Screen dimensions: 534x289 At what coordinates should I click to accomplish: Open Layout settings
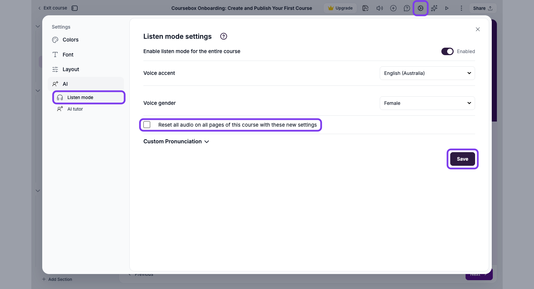click(86, 69)
